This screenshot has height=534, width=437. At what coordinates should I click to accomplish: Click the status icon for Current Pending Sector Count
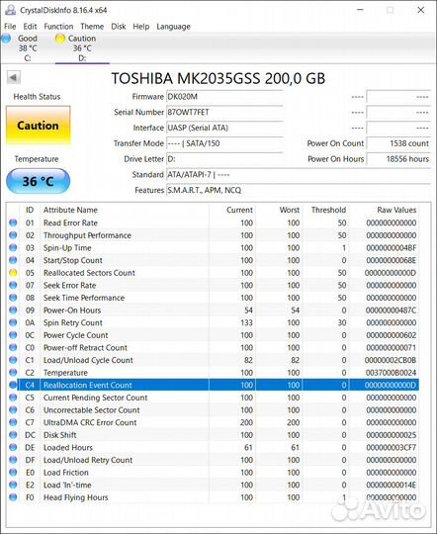(13, 398)
